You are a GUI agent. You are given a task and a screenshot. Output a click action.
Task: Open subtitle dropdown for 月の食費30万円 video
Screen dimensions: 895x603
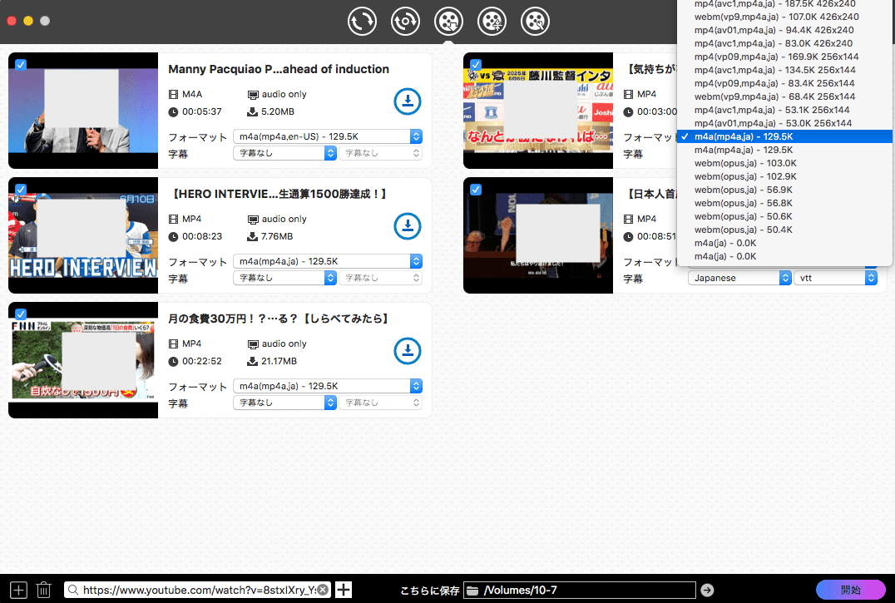tap(284, 403)
